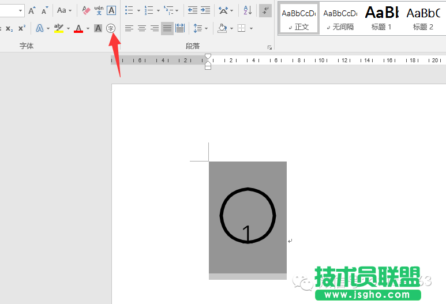
Task: Expand line spacing dropdown arrow
Action: (x=206, y=28)
